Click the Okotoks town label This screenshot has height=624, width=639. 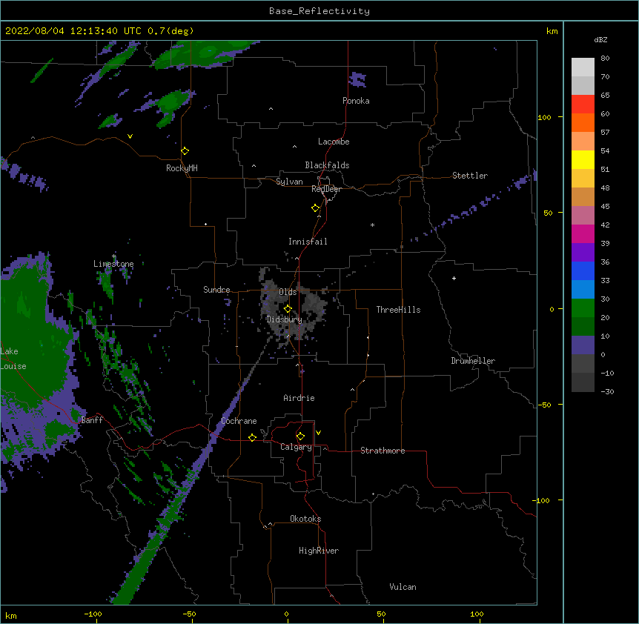[305, 519]
